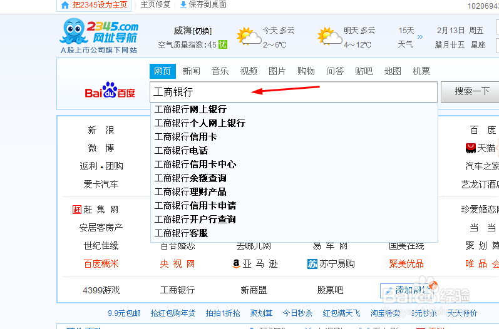Choose suggestion 工商银行信用卡申请
Screen dimensions: 499x329
coord(294,206)
